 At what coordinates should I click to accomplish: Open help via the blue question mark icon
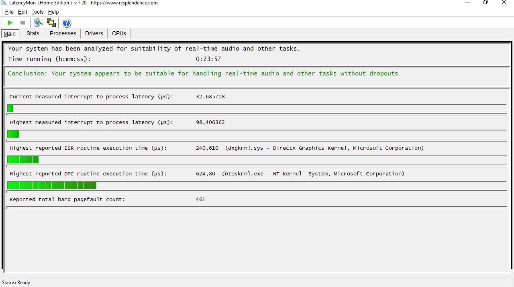67,23
